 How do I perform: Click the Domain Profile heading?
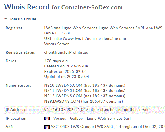(22, 19)
